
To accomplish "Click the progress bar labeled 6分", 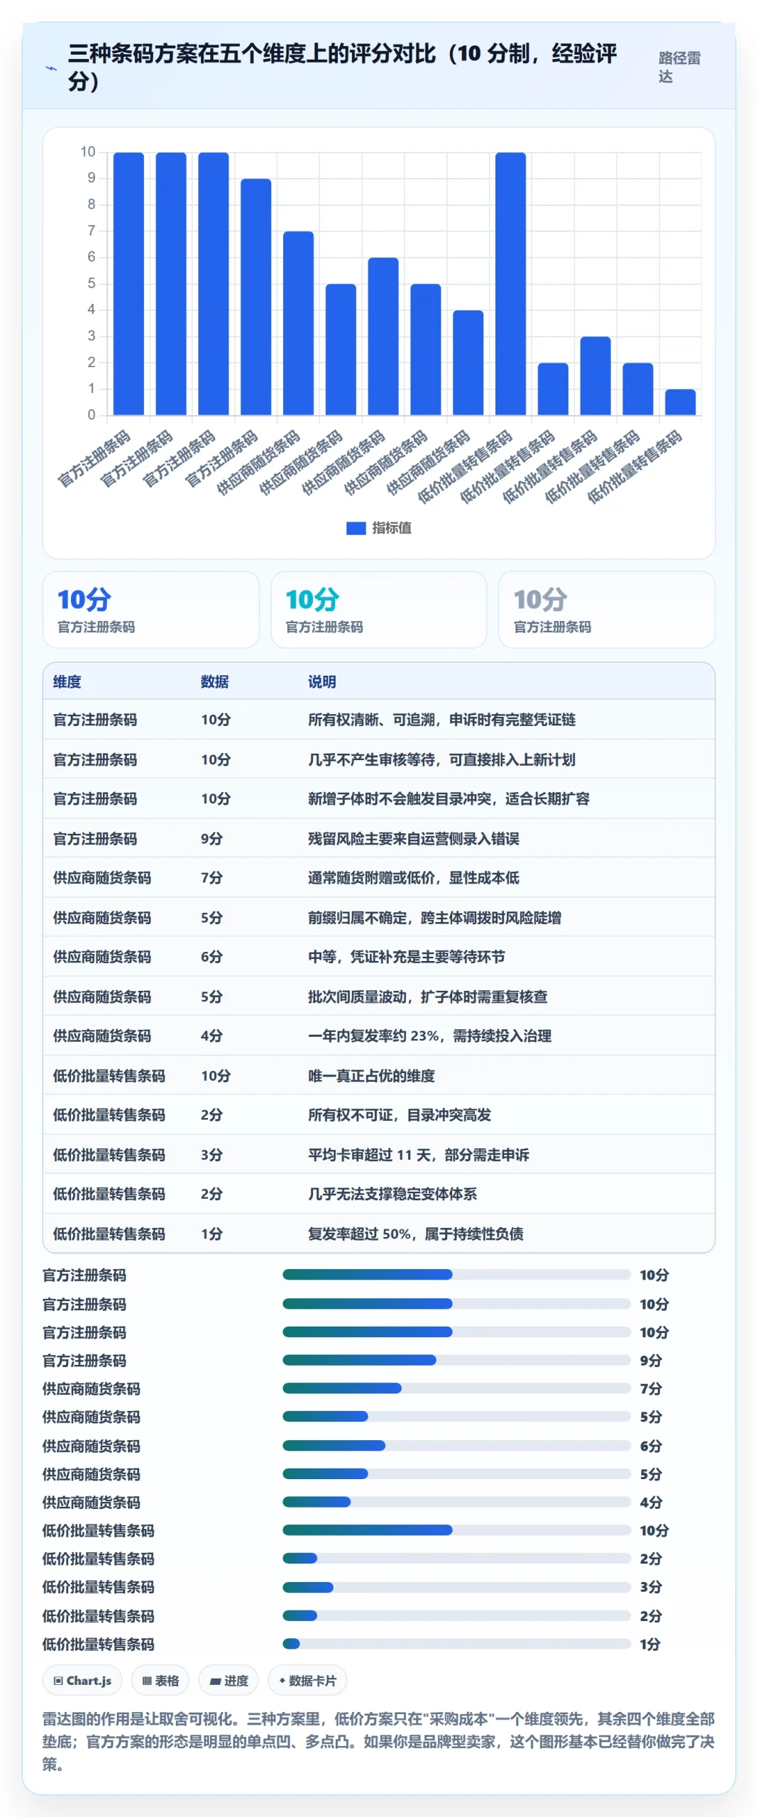I will tap(456, 1445).
